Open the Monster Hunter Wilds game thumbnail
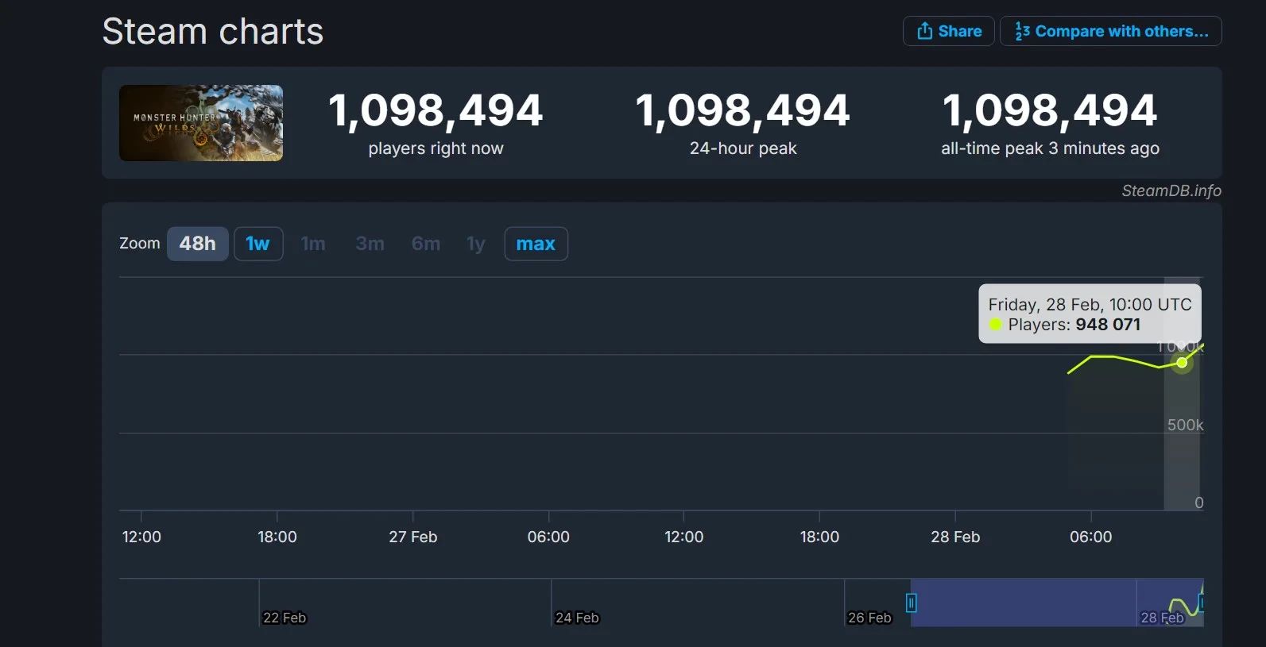This screenshot has height=647, width=1266. click(201, 123)
